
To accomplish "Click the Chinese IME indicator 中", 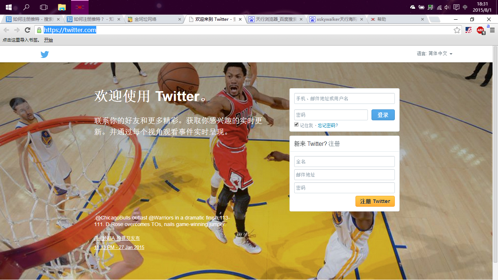I will 465,7.
